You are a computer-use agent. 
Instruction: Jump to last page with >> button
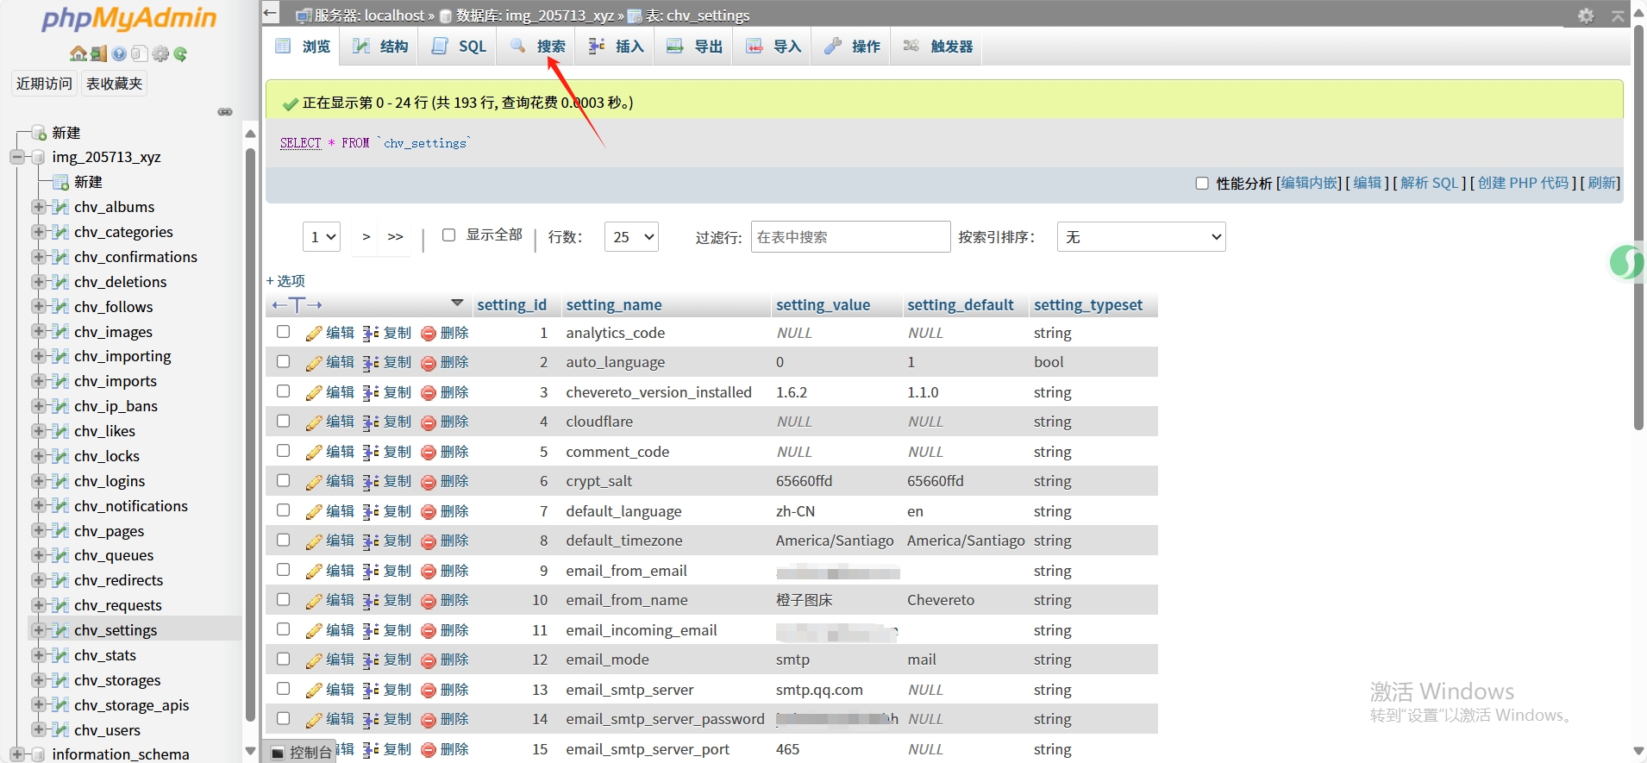click(396, 237)
